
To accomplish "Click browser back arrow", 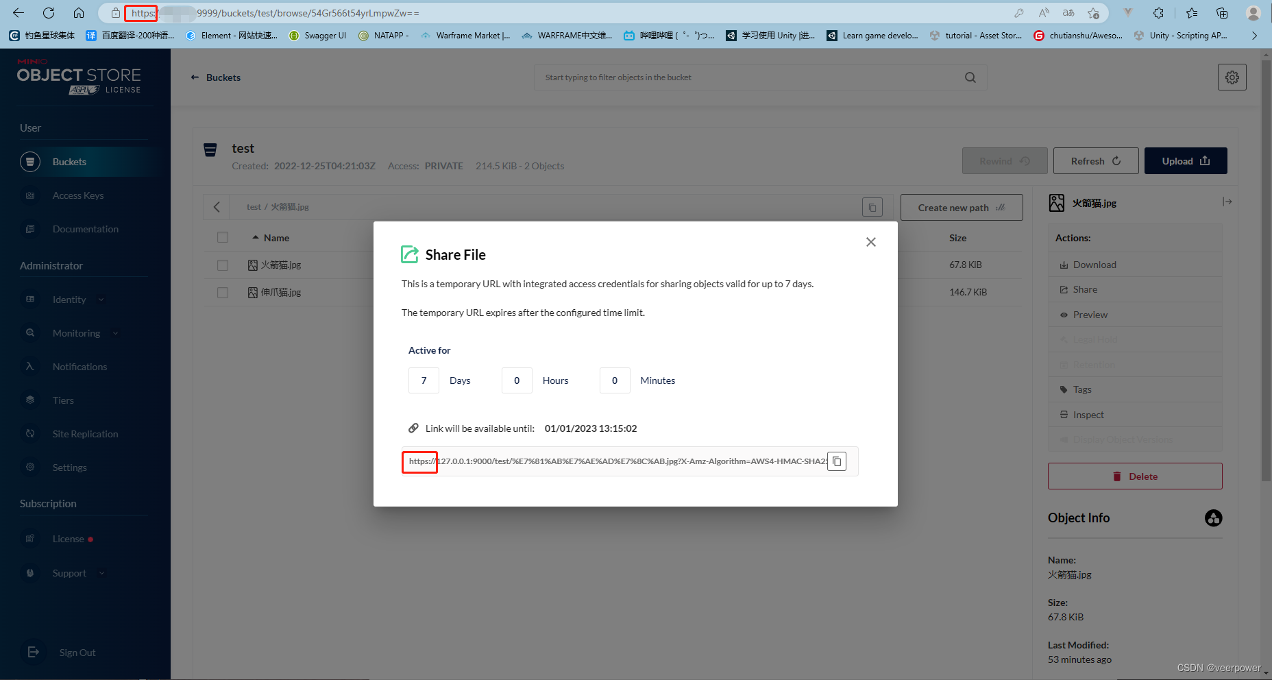I will pos(19,13).
